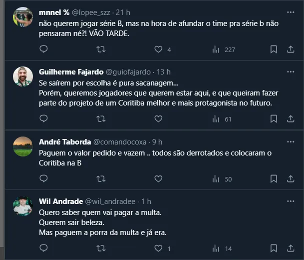Screen dimensions: 304x260
Task: Open more options for mnnel %'s tweet
Action: (291, 12)
